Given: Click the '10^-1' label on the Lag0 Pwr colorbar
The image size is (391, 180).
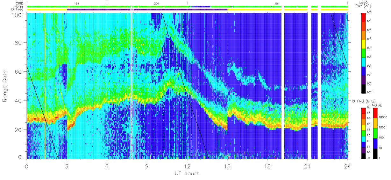Looking at the screenshot, I should (370, 92).
